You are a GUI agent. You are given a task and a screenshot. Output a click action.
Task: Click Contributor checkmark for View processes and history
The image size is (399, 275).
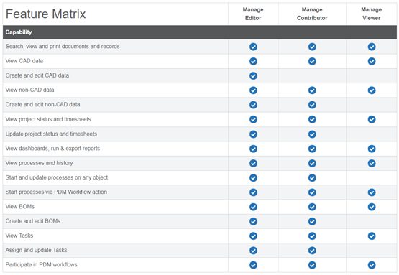coord(312,163)
